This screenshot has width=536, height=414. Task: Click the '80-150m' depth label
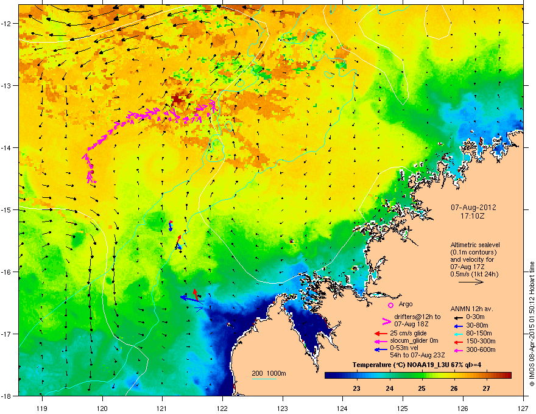click(x=479, y=334)
